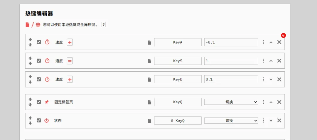Image resolution: width=317 pixels, height=140 pixels.
Task: Expand the KeyD row with chevron down
Action: point(271,79)
